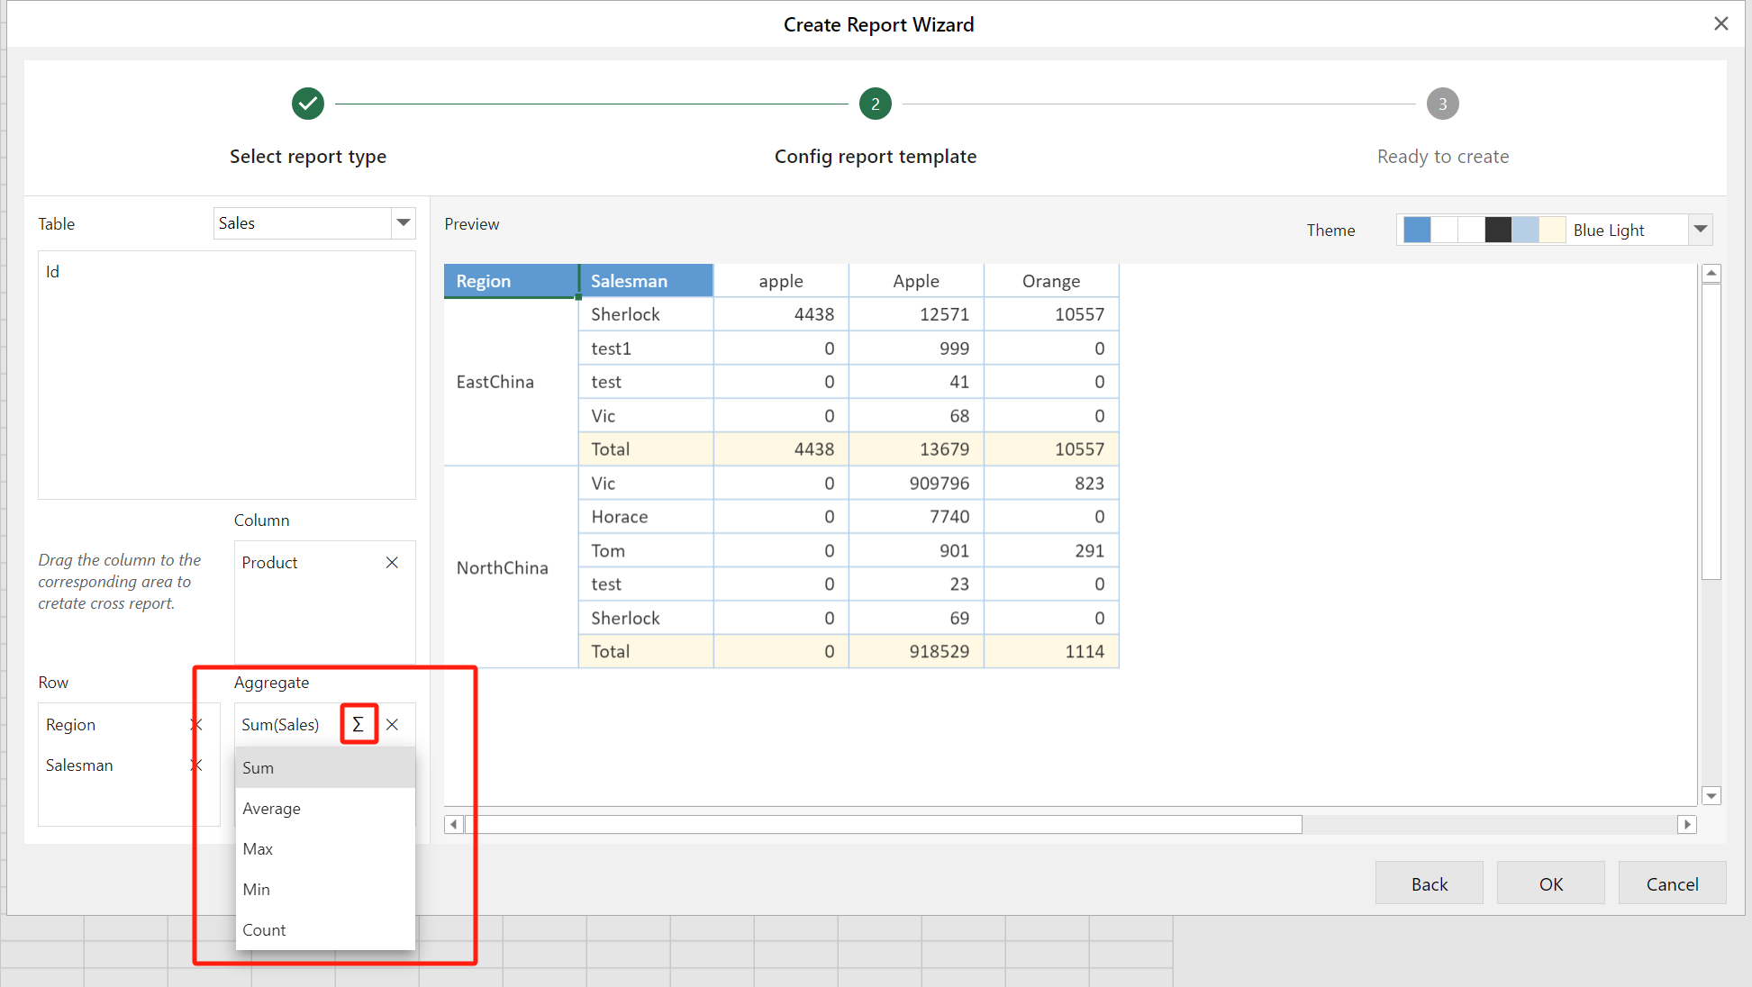Click the dark theme color swatch
The image size is (1752, 987).
1498,230
